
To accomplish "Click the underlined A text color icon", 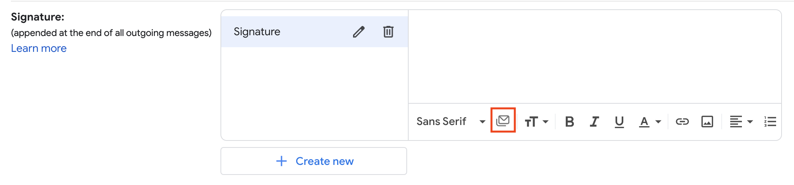I will click(x=644, y=122).
